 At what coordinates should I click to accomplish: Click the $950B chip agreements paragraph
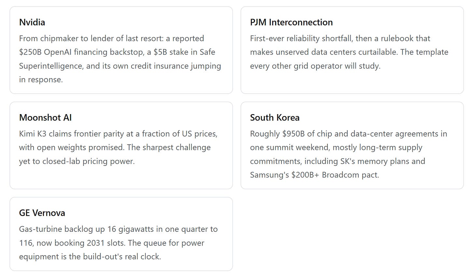tap(349, 154)
